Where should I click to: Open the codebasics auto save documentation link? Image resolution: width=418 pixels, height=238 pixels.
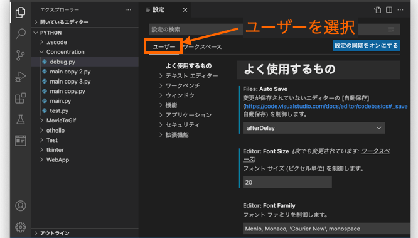coord(326,107)
